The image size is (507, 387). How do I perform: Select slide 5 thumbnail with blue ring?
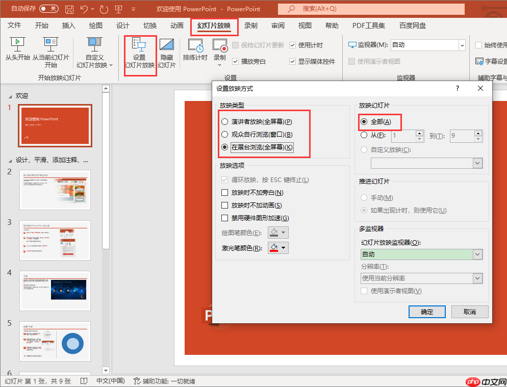55,341
